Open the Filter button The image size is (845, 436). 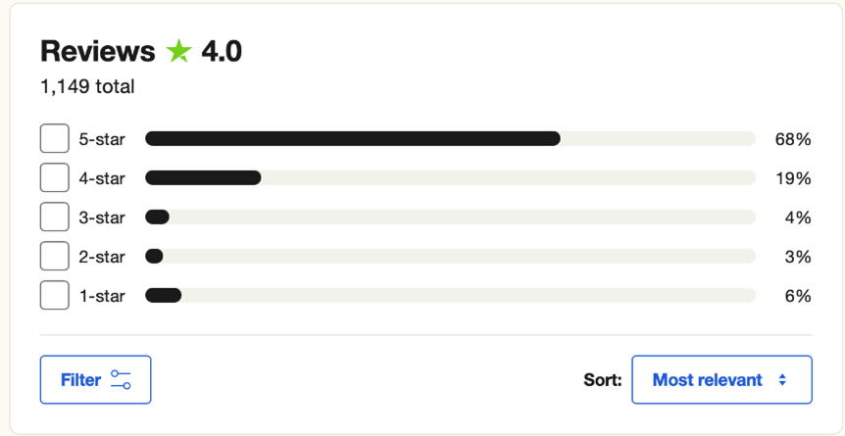[95, 380]
